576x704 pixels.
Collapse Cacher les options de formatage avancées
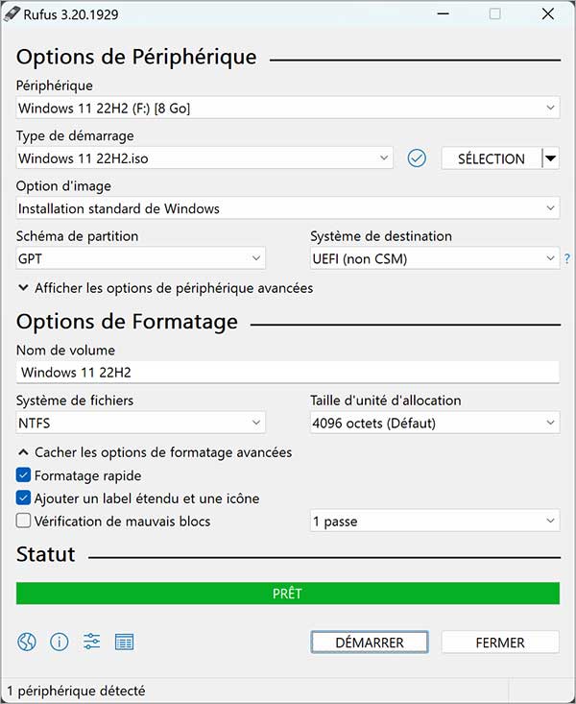(x=155, y=452)
